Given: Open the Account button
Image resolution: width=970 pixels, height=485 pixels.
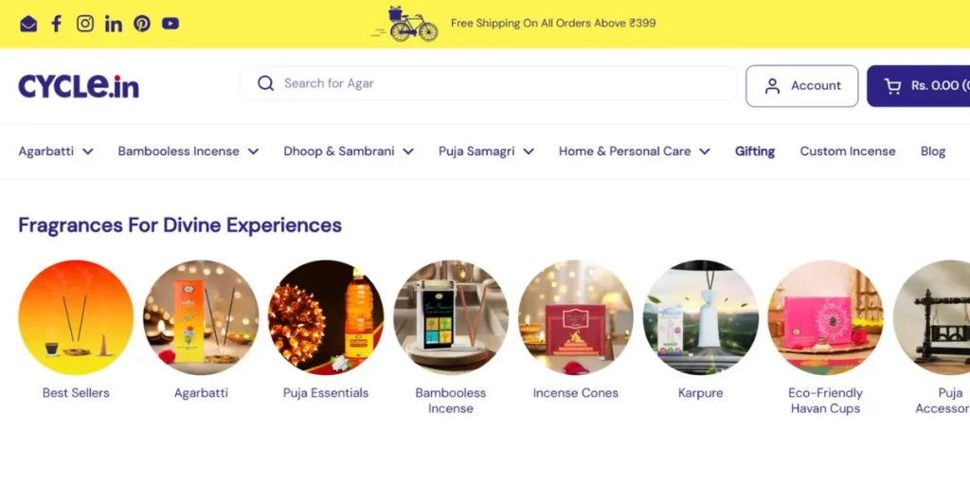Looking at the screenshot, I should click(801, 86).
